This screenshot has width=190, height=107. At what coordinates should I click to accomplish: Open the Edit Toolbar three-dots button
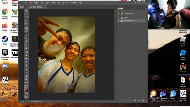[x=26, y=83]
